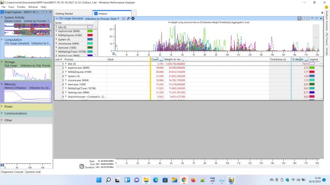
Task: Open Teams Chat from taskbar
Action: coord(137,180)
